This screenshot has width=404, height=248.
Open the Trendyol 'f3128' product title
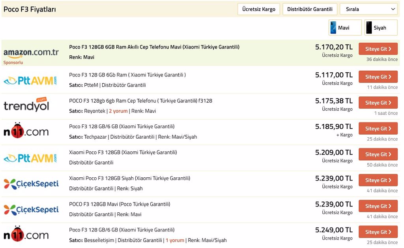point(140,101)
